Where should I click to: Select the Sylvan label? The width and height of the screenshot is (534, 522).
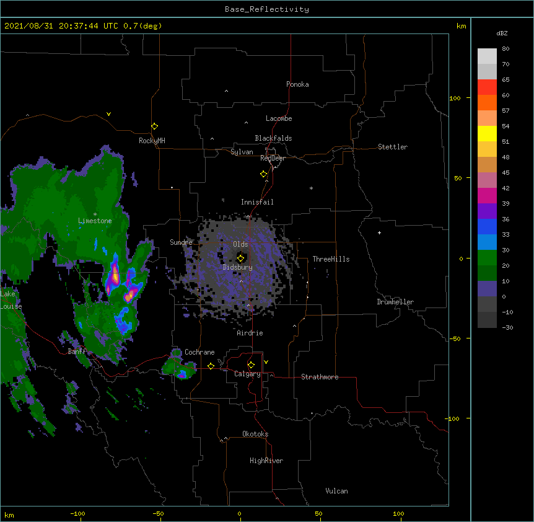coord(242,152)
